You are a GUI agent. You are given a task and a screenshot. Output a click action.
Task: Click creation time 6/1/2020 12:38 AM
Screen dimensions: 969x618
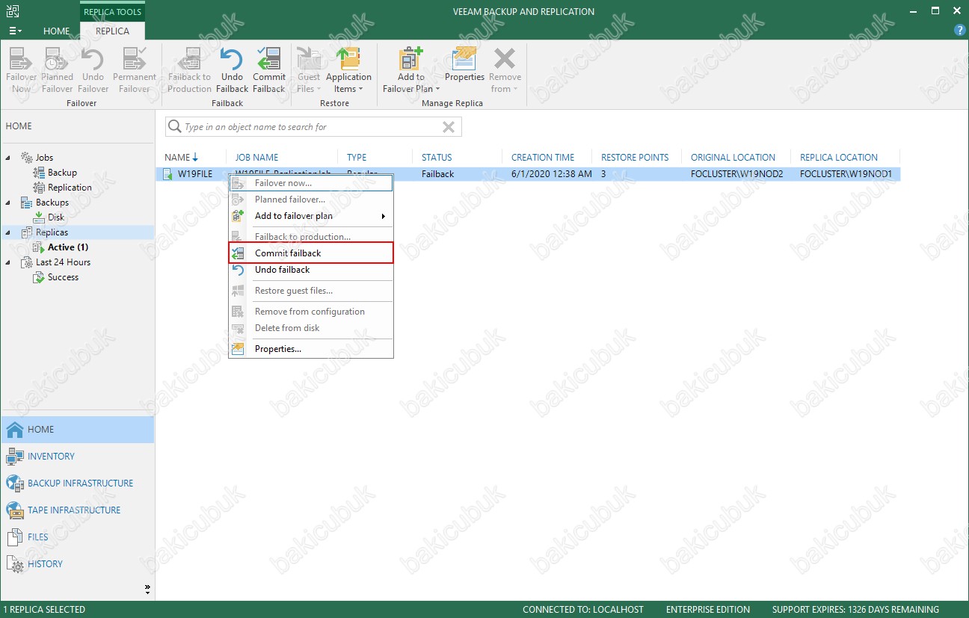tap(552, 174)
